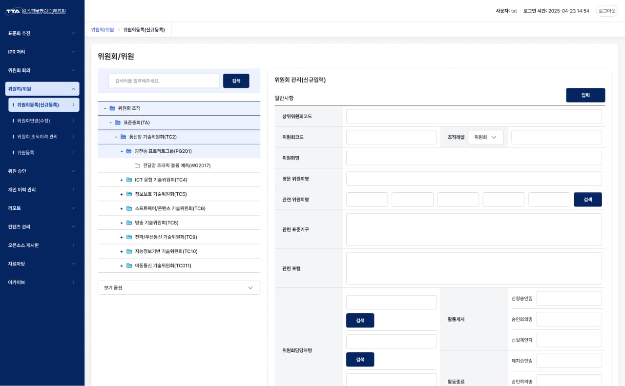Click the folder icon for 정보보호 기술위원회(TC5)

pos(129,194)
